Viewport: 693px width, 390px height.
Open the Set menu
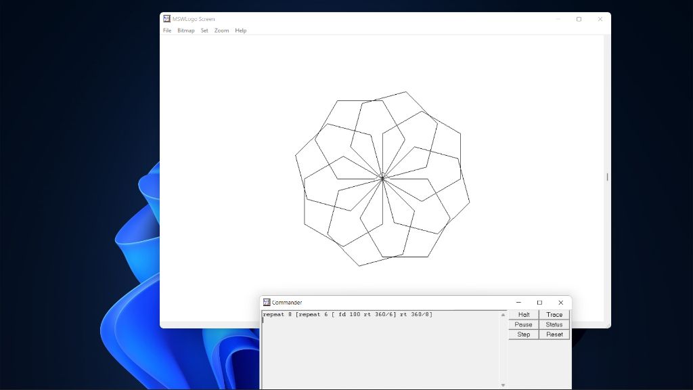(204, 30)
